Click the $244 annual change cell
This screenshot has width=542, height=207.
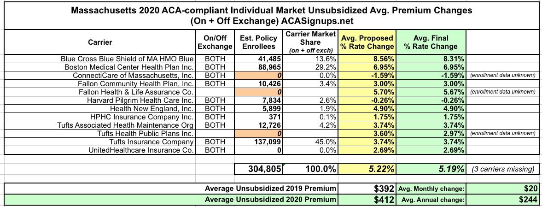tap(502, 200)
